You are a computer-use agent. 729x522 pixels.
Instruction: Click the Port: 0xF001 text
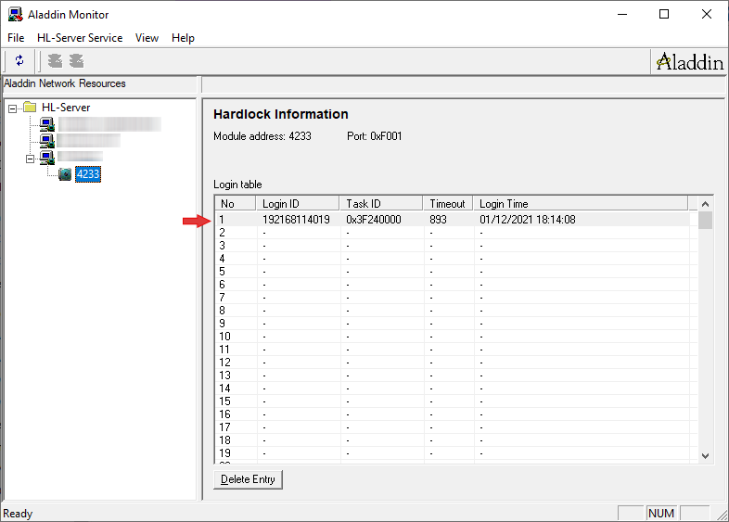click(x=375, y=136)
